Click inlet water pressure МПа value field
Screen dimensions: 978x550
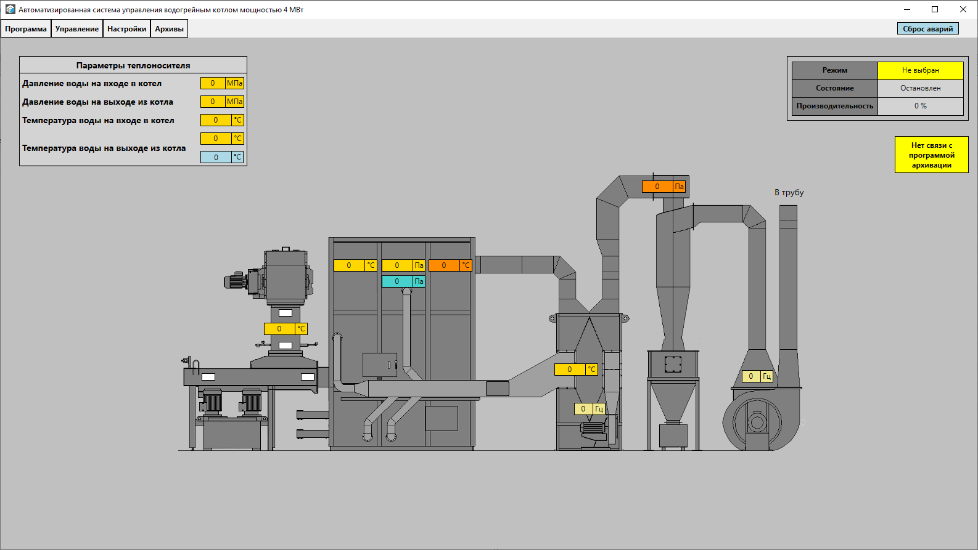click(x=213, y=83)
